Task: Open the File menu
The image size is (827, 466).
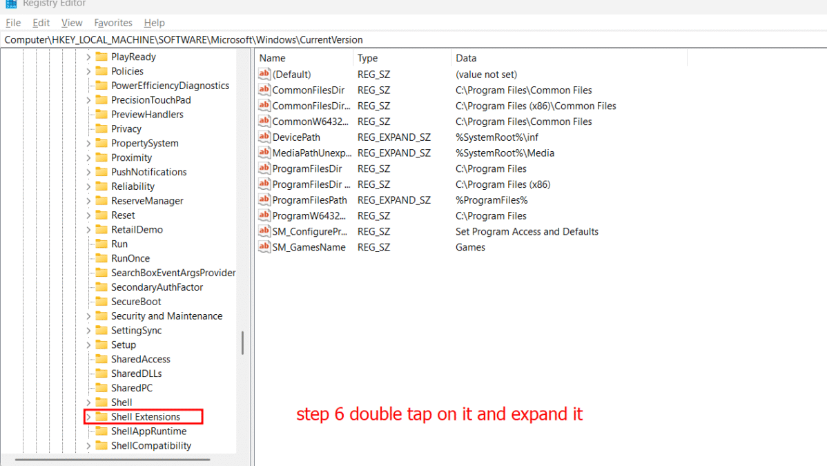Action: [13, 23]
